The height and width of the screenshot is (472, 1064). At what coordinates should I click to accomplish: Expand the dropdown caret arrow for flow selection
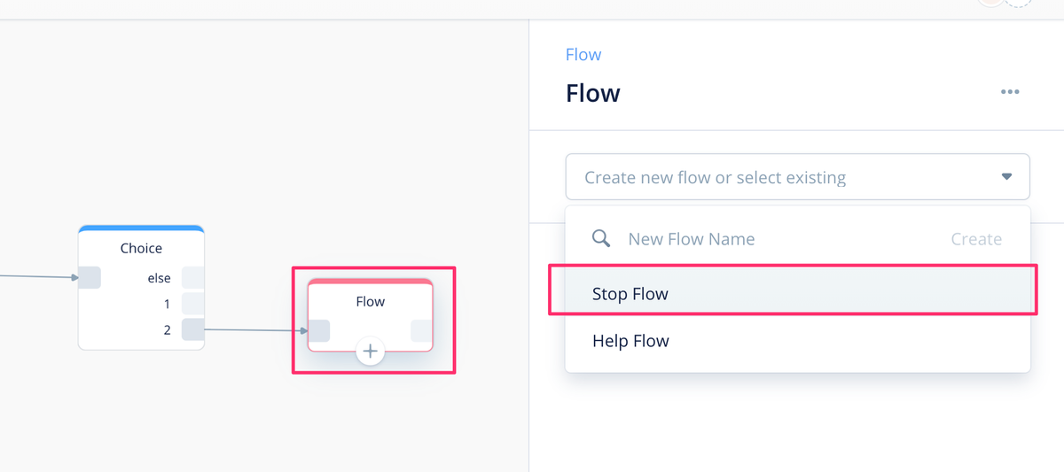tap(1006, 177)
